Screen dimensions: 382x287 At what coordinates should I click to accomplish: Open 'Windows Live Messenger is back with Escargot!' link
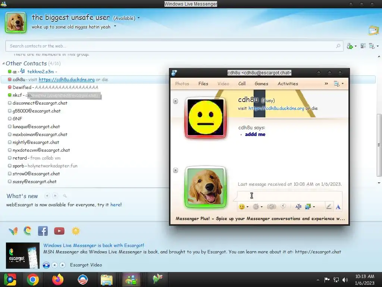point(94,245)
